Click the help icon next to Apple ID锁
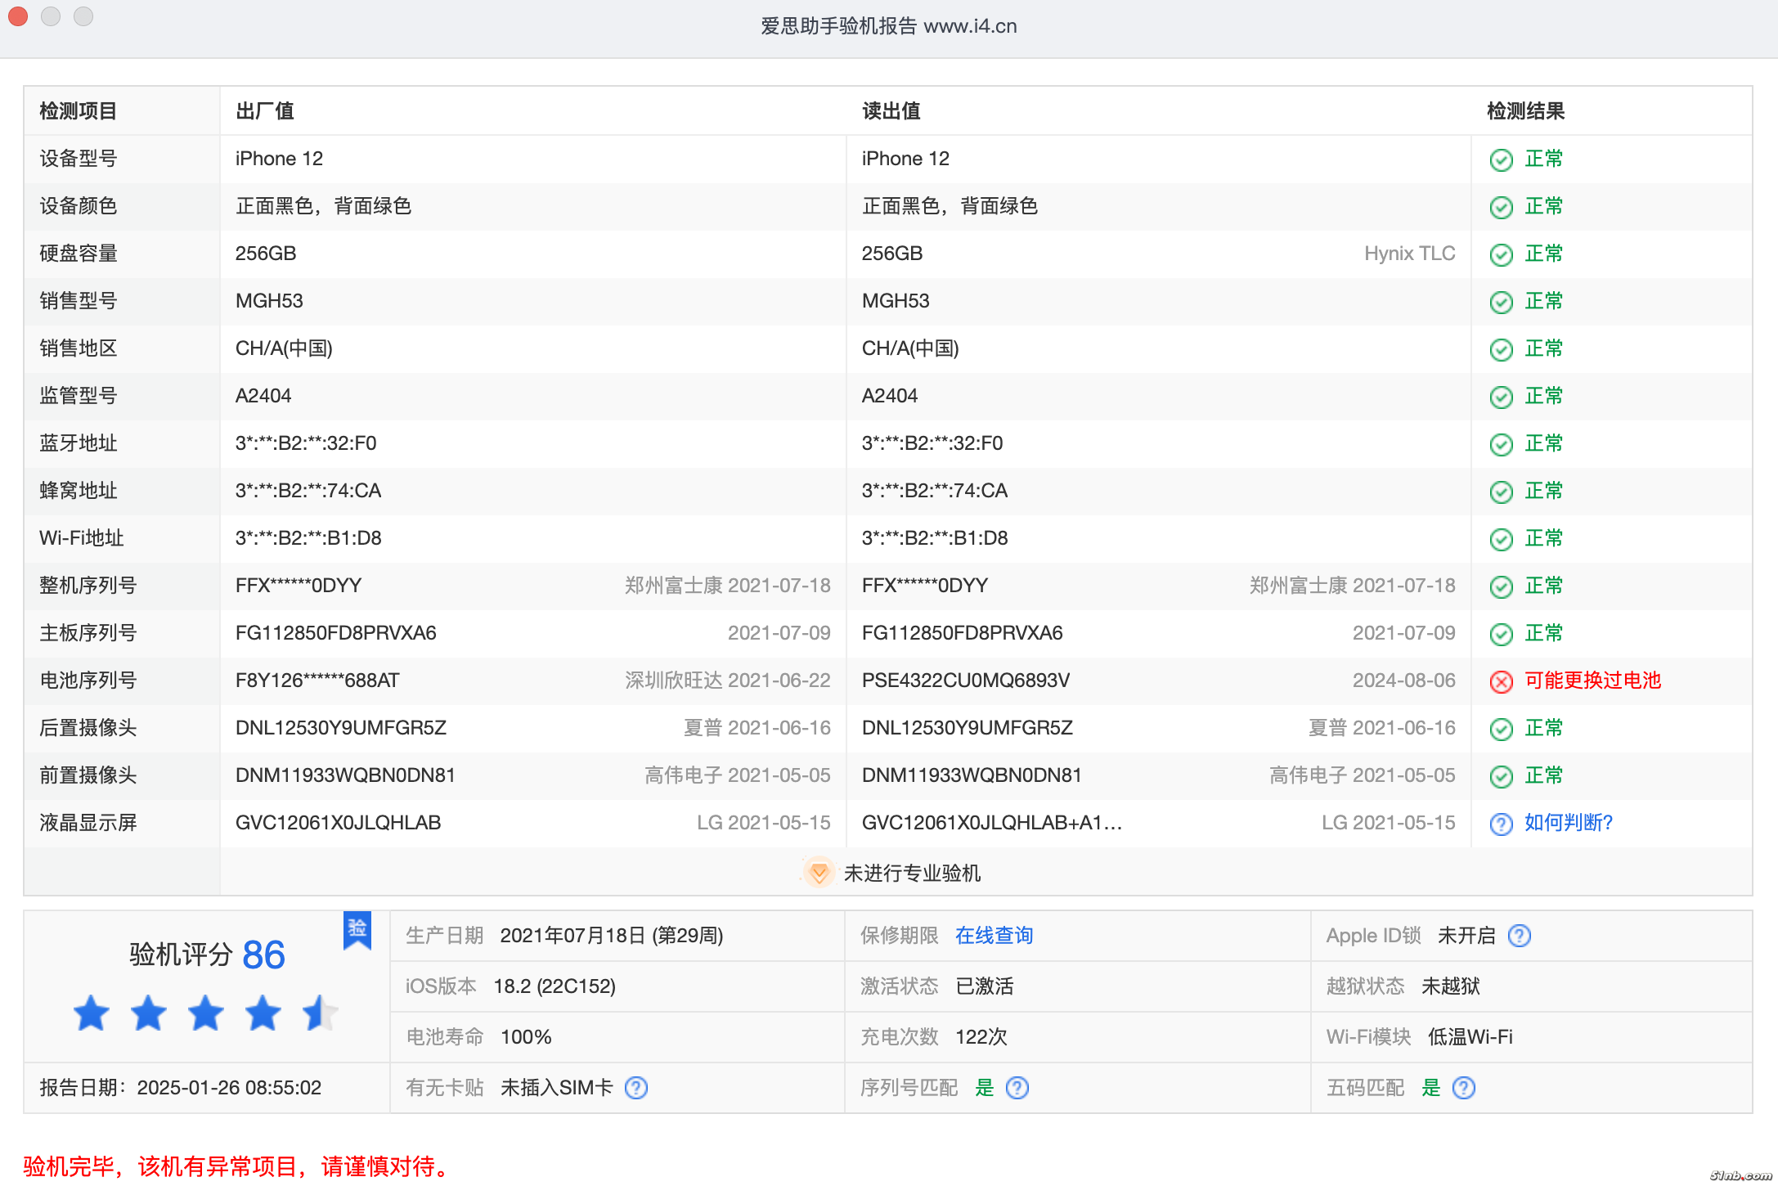The image size is (1778, 1186). click(x=1519, y=936)
